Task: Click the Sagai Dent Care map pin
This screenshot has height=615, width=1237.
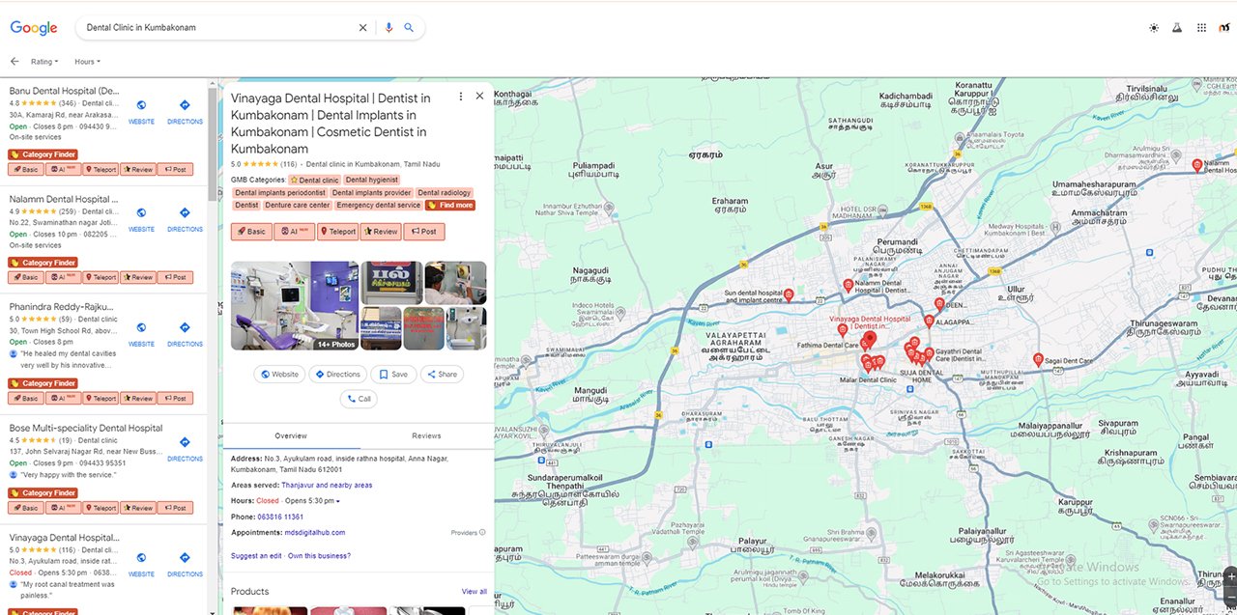Action: [1039, 359]
